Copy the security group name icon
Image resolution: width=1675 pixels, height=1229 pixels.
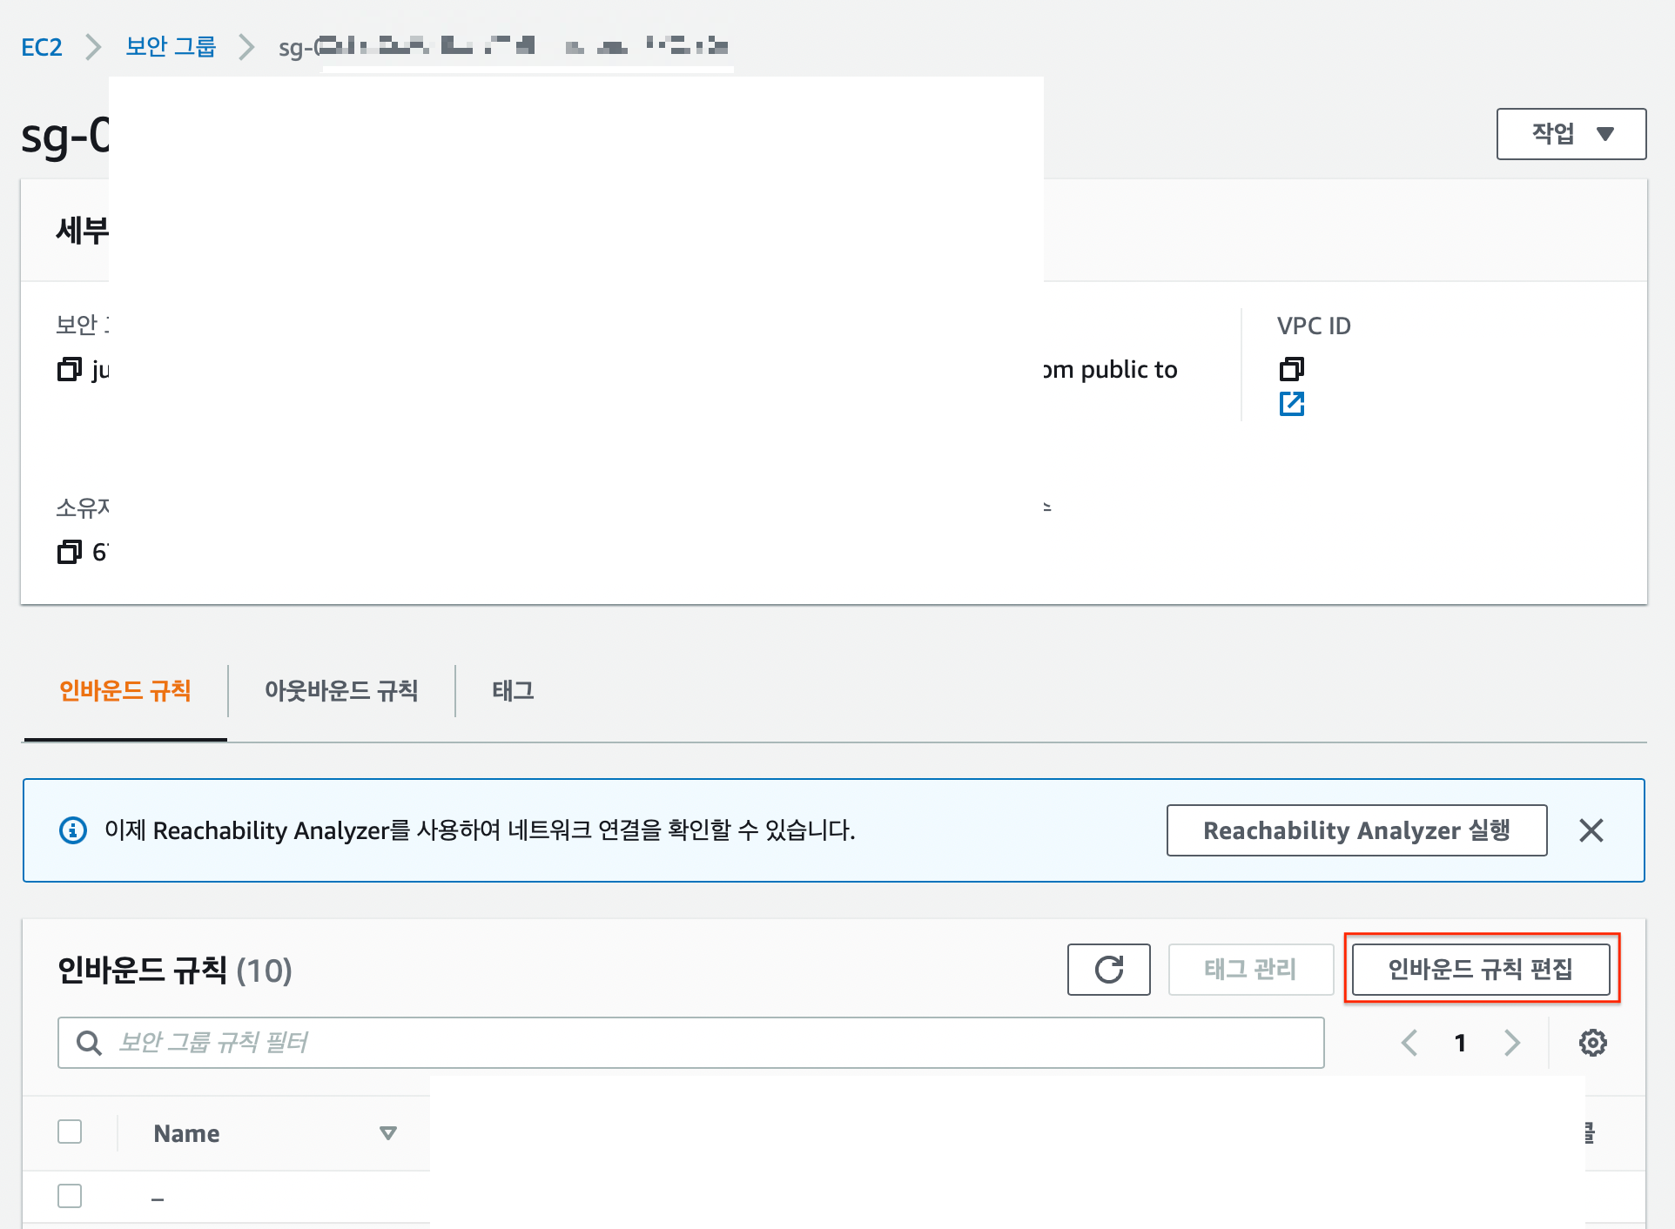(69, 370)
